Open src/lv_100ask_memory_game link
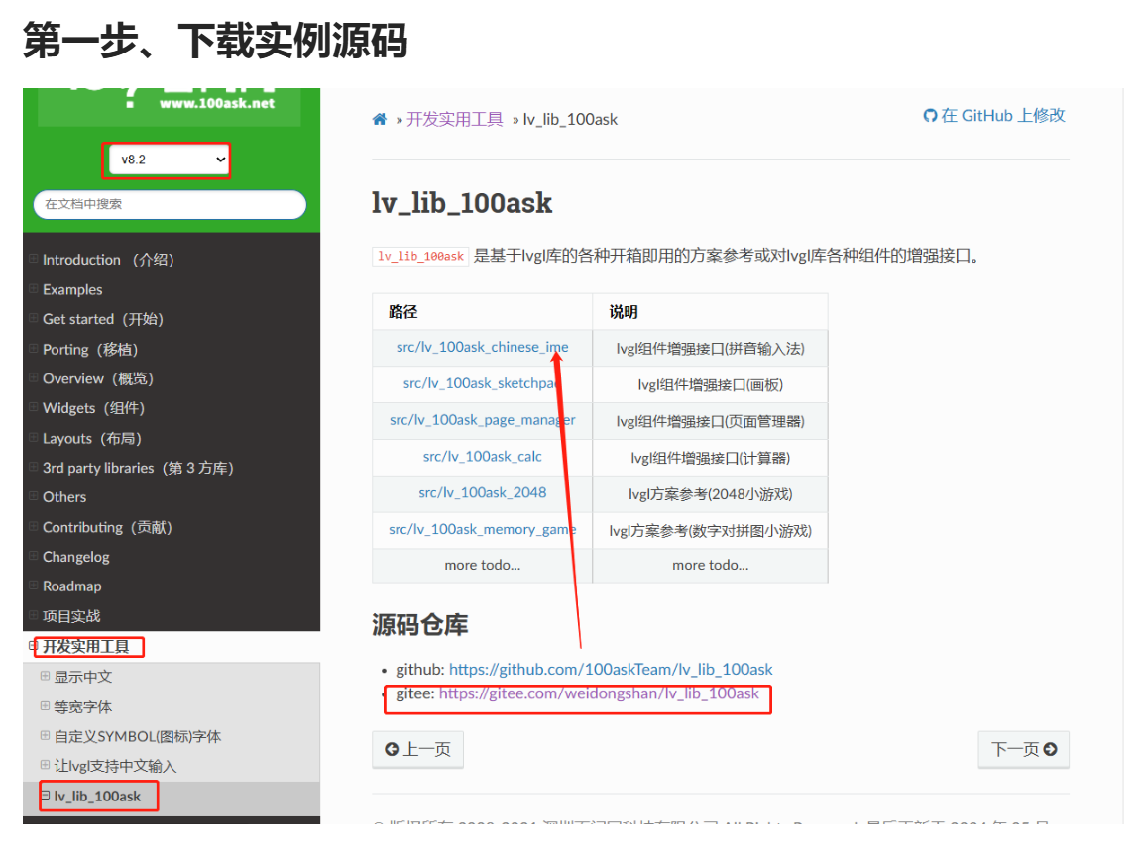Screen dimensions: 1144x853 coord(482,529)
